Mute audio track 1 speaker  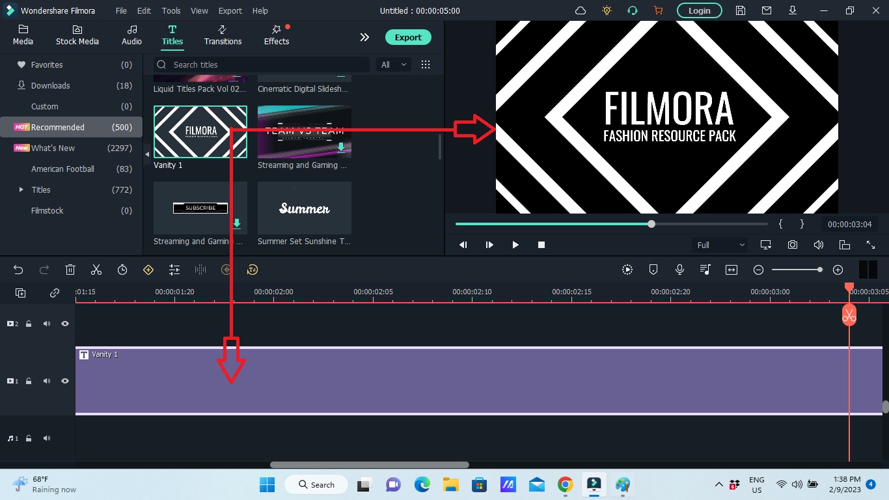47,438
